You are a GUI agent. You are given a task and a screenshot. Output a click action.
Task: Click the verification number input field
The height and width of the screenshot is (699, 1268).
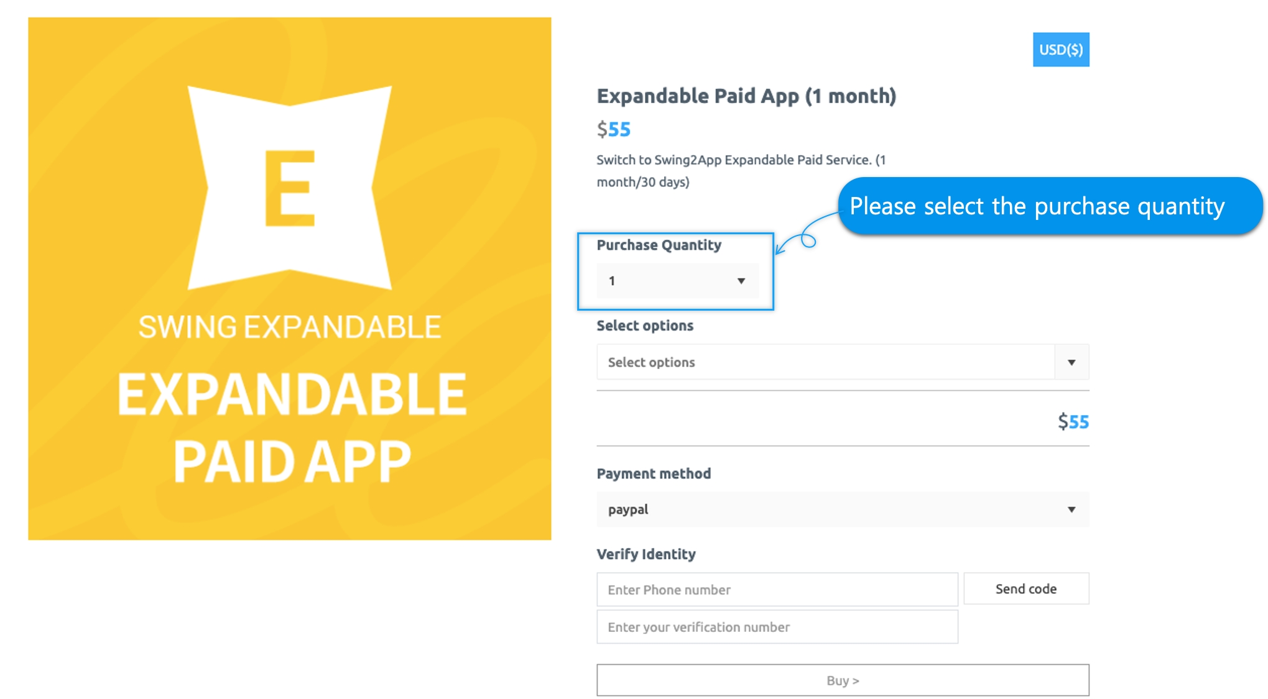click(777, 627)
